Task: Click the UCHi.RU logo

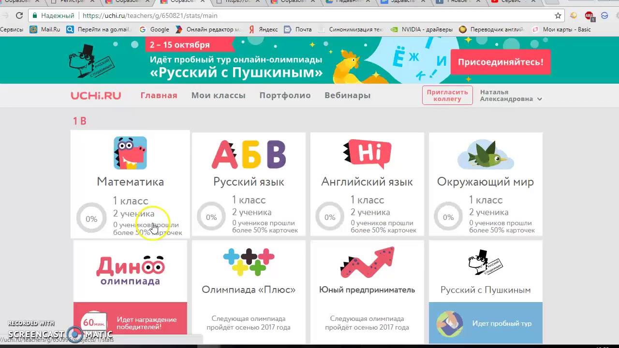Action: [96, 95]
